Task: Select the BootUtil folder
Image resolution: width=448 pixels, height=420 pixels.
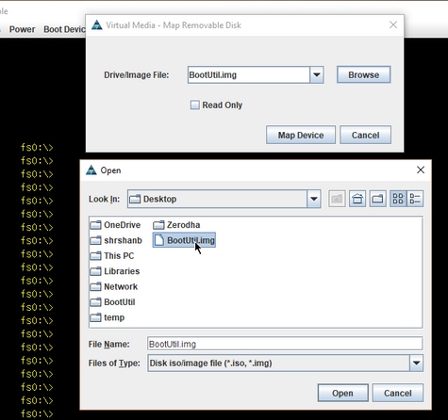Action: [112, 302]
